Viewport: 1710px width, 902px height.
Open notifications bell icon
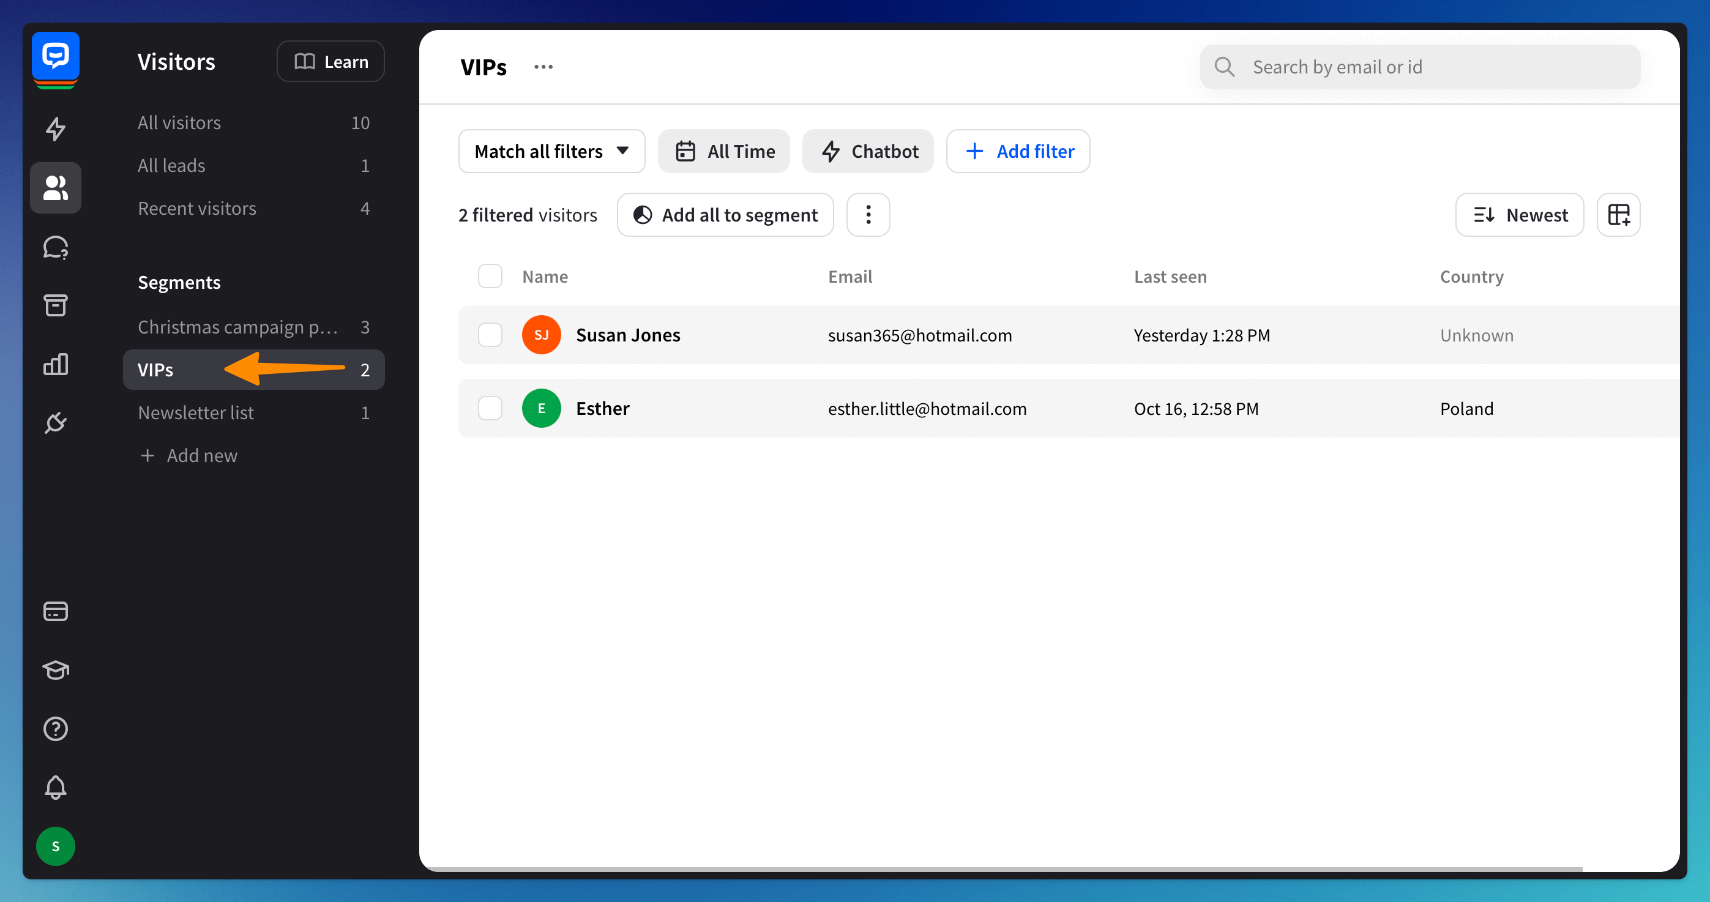click(x=56, y=787)
